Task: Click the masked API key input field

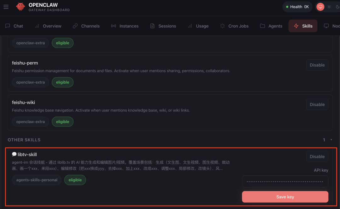Action: (285, 181)
